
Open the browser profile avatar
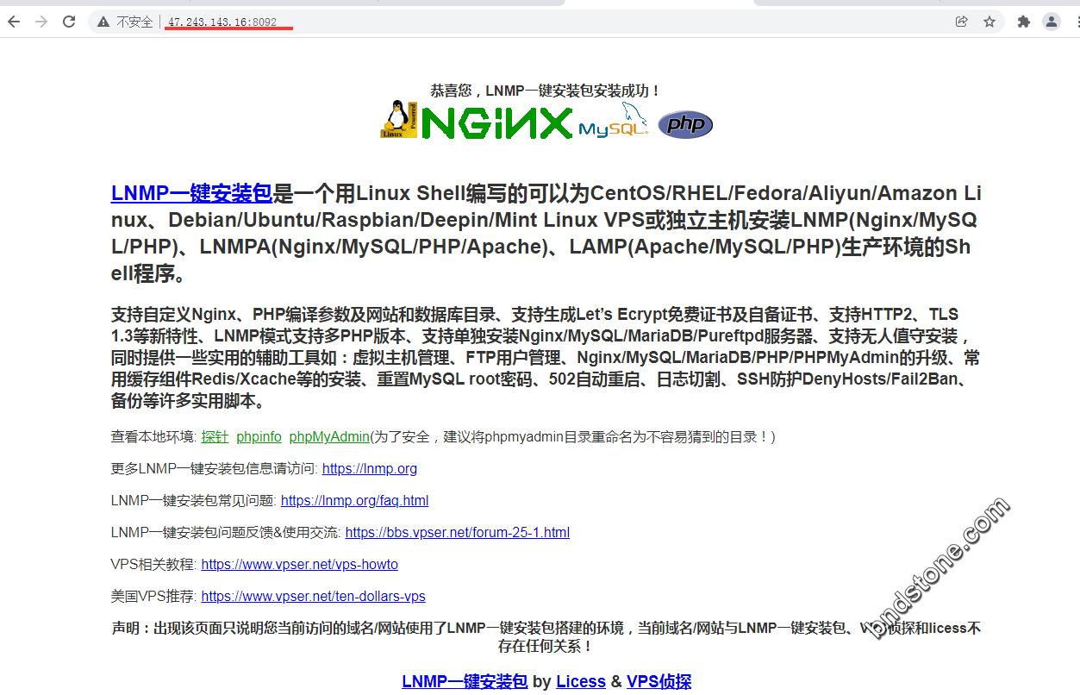[x=1052, y=22]
